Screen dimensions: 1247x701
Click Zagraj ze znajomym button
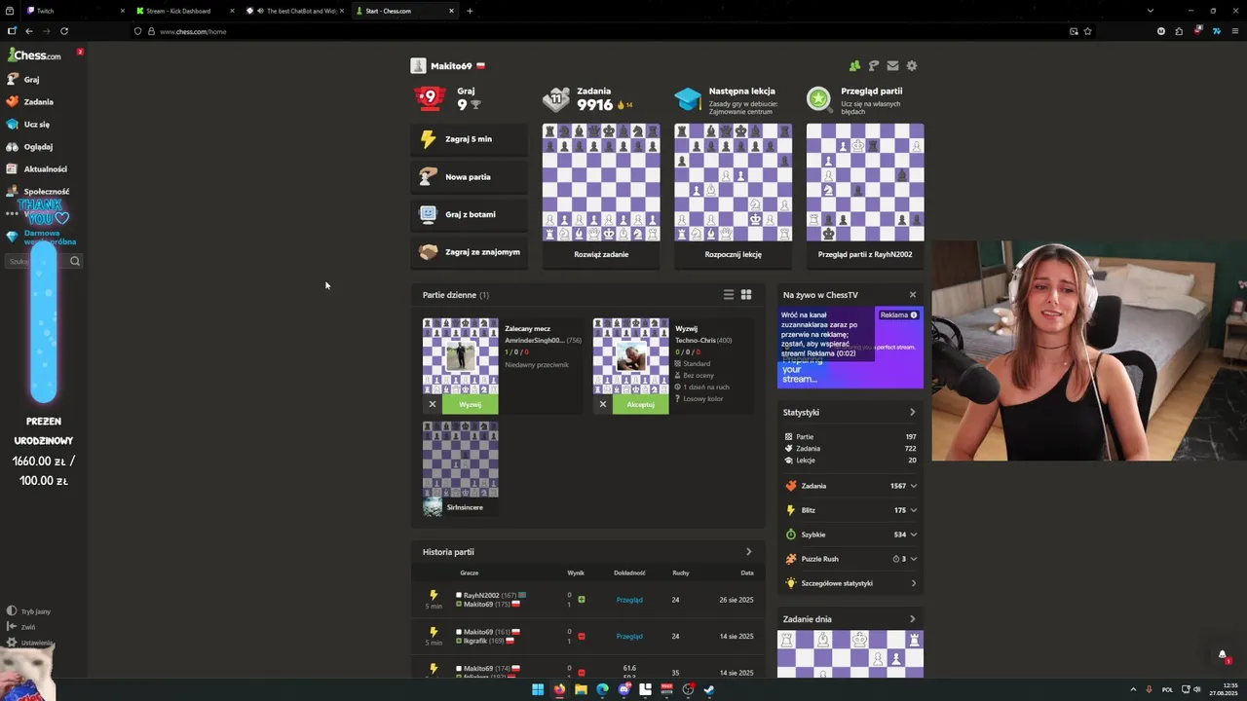[470, 252]
